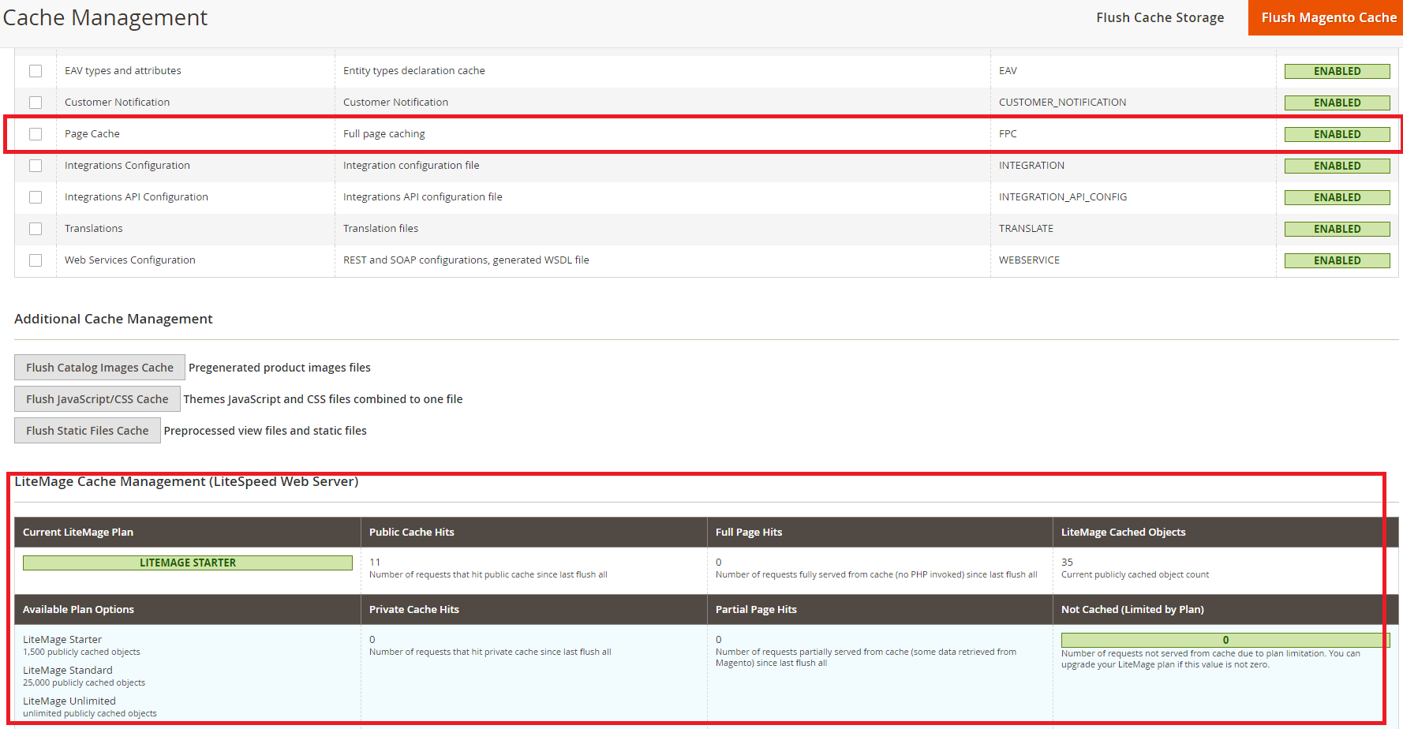Click Flush JavaScript/CSS Cache button
The height and width of the screenshot is (729, 1403).
[x=97, y=399]
